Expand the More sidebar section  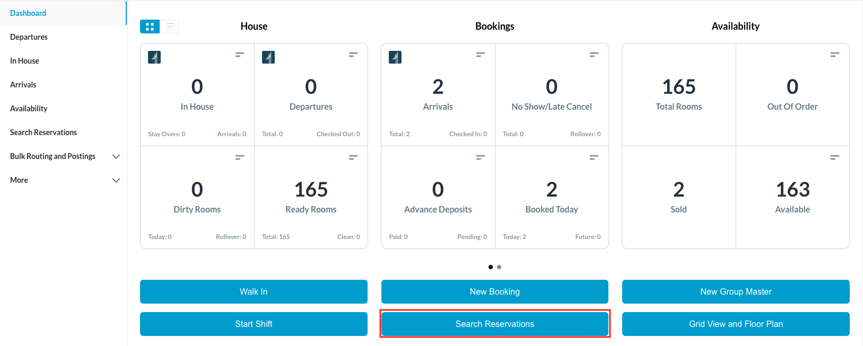(x=116, y=180)
